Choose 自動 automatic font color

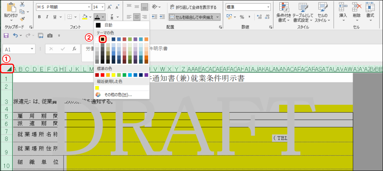click(122, 25)
